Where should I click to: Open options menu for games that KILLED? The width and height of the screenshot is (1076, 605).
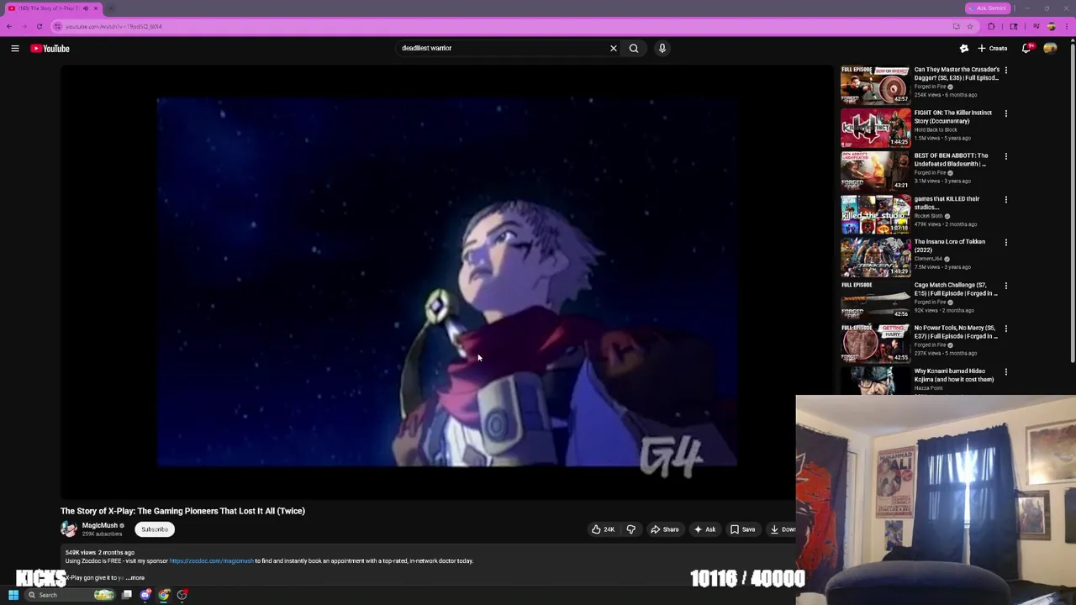1006,200
